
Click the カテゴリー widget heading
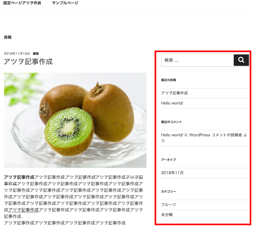(168, 192)
